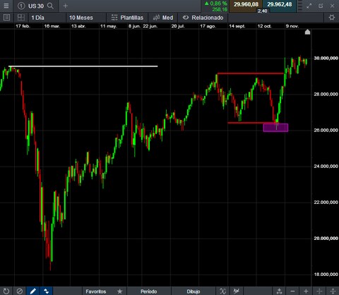The height and width of the screenshot is (295, 339).
Task: Open the list view icon in toolbar
Action: coord(6,18)
